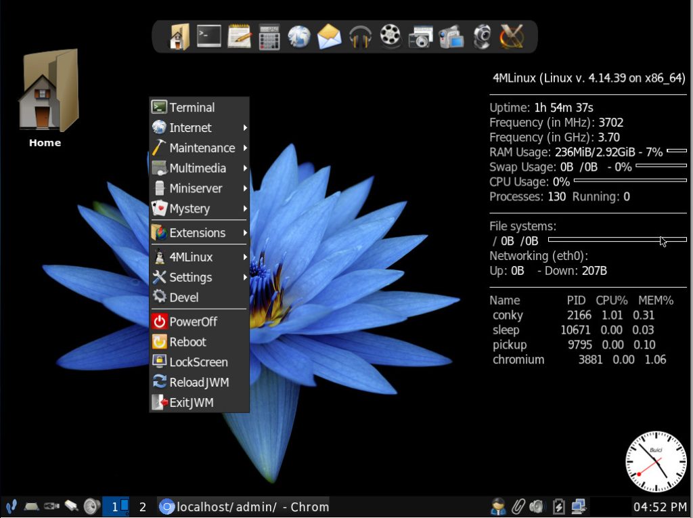The image size is (693, 518).
Task: Click the battery icon in system tray
Action: point(559,506)
